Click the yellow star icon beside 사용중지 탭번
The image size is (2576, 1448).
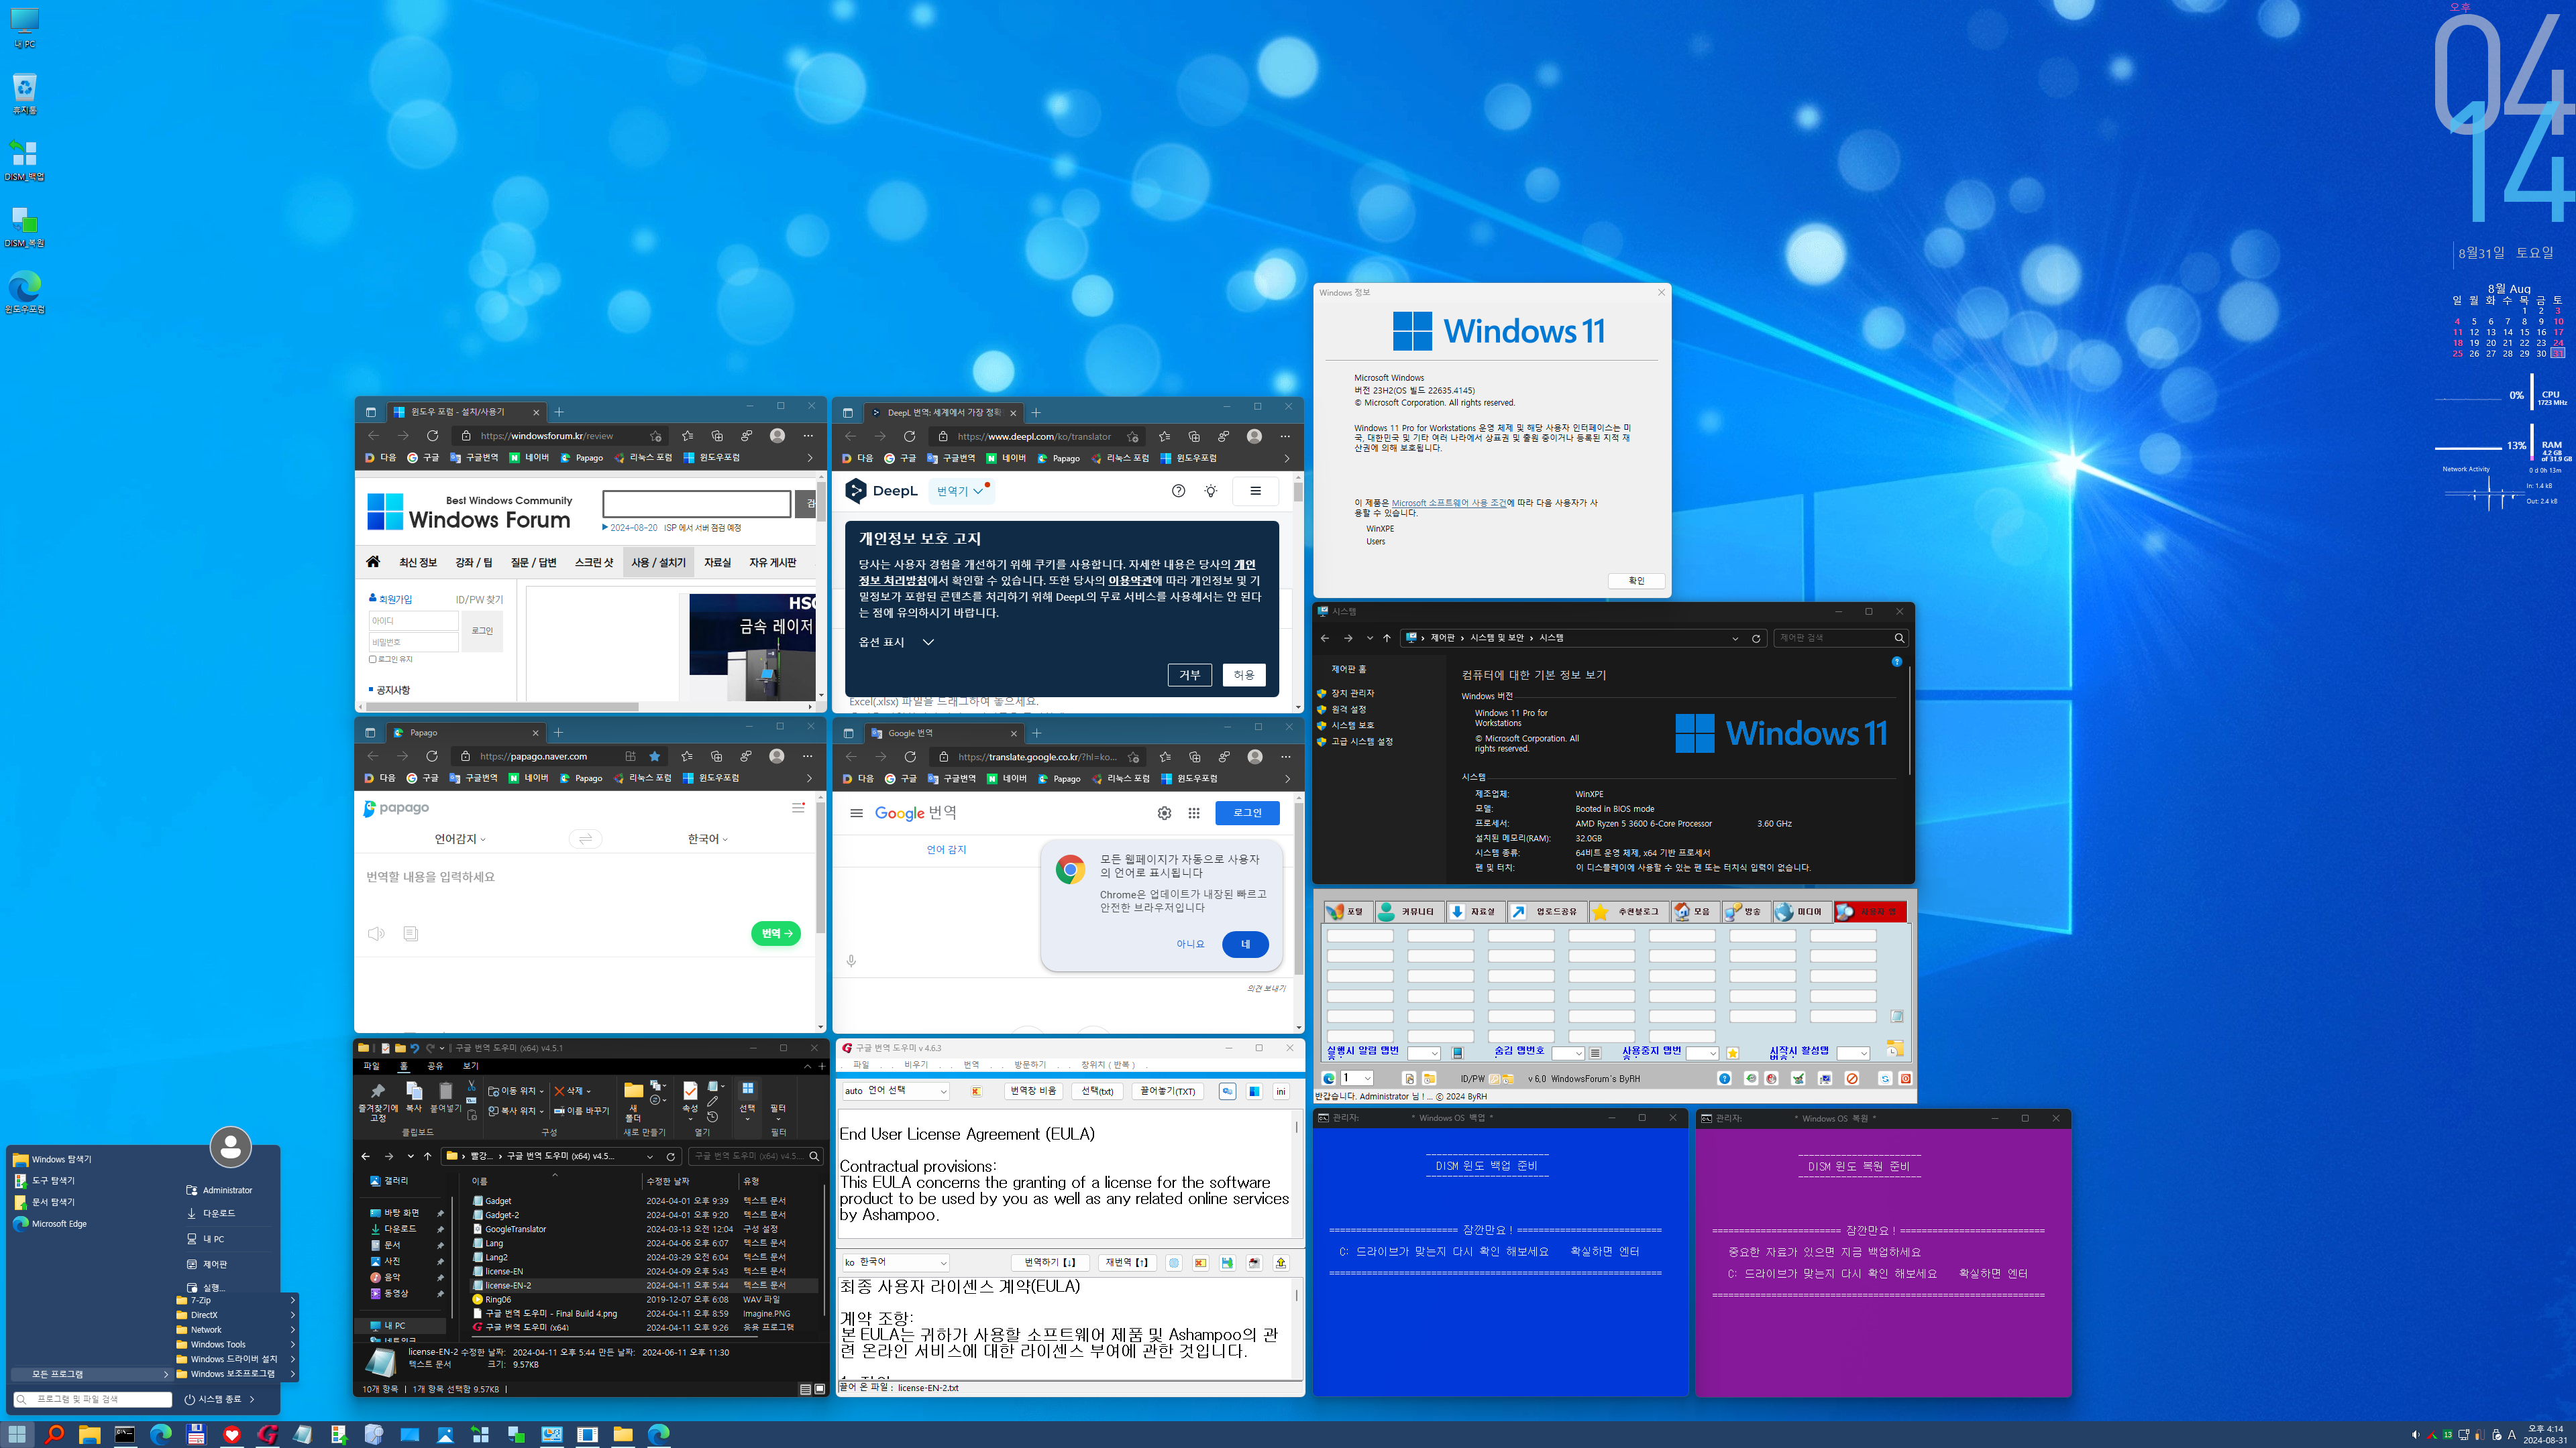pos(1733,1053)
